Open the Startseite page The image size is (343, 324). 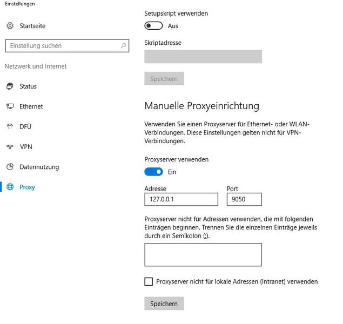click(x=32, y=26)
